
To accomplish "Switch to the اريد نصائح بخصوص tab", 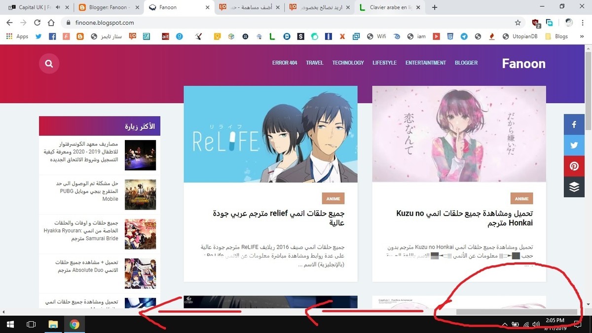I will point(320,7).
